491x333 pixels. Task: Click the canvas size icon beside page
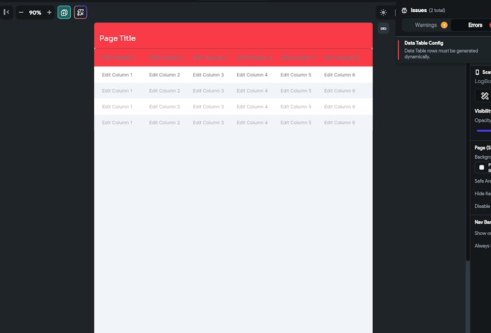pyautogui.click(x=383, y=28)
